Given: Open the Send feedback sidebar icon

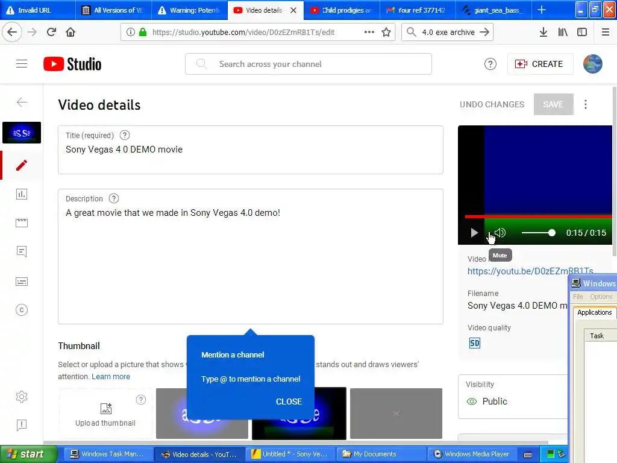Looking at the screenshot, I should click(22, 425).
